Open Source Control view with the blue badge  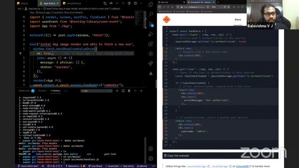(151, 24)
